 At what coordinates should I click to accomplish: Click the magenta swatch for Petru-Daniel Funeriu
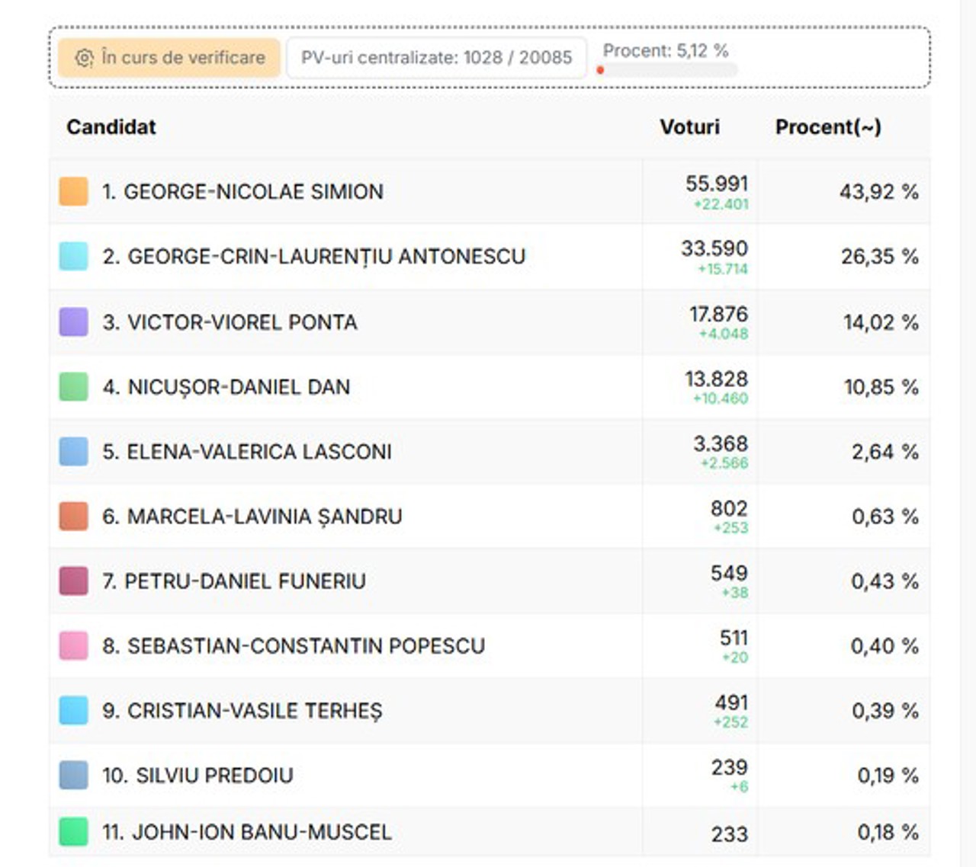(73, 581)
